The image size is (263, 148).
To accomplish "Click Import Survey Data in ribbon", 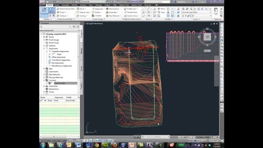I will (x=65, y=9).
